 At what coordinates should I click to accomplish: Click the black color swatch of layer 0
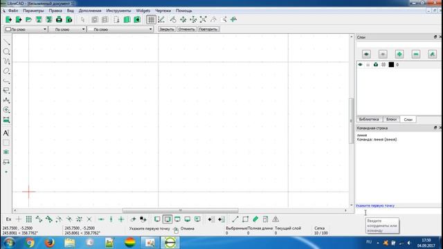pos(391,64)
